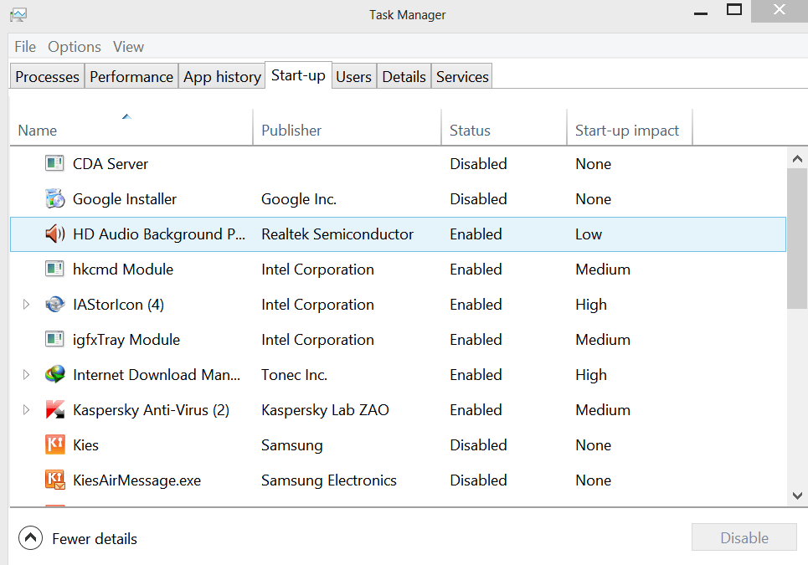Viewport: 808px width, 565px height.
Task: Click the KiesAirMessage.exe icon
Action: pos(54,480)
